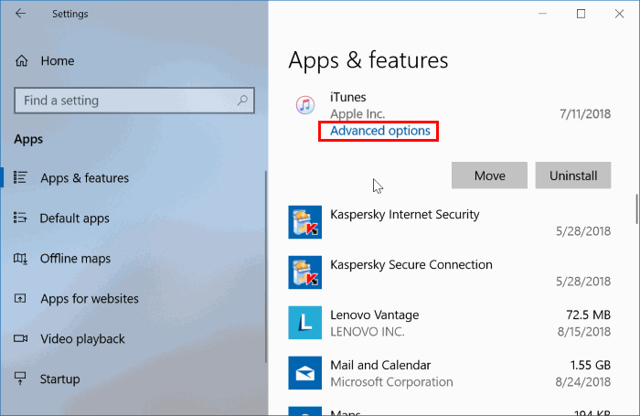640x416 pixels.
Task: Click the Apps & features page heading
Action: point(368,60)
